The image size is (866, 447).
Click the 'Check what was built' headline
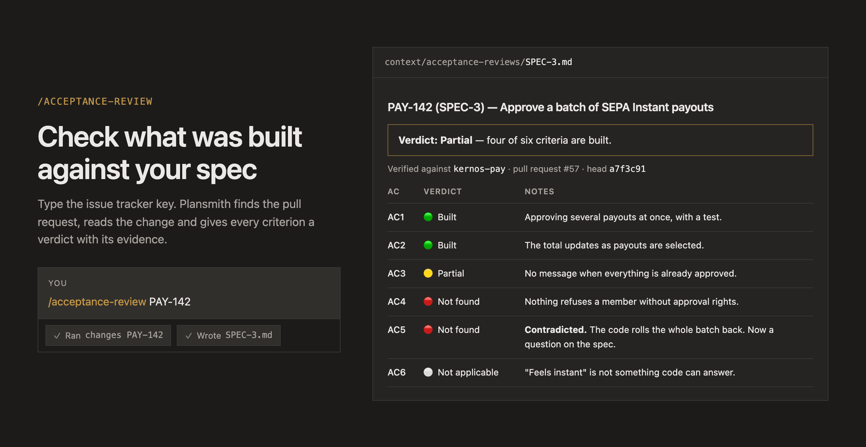pyautogui.click(x=170, y=153)
